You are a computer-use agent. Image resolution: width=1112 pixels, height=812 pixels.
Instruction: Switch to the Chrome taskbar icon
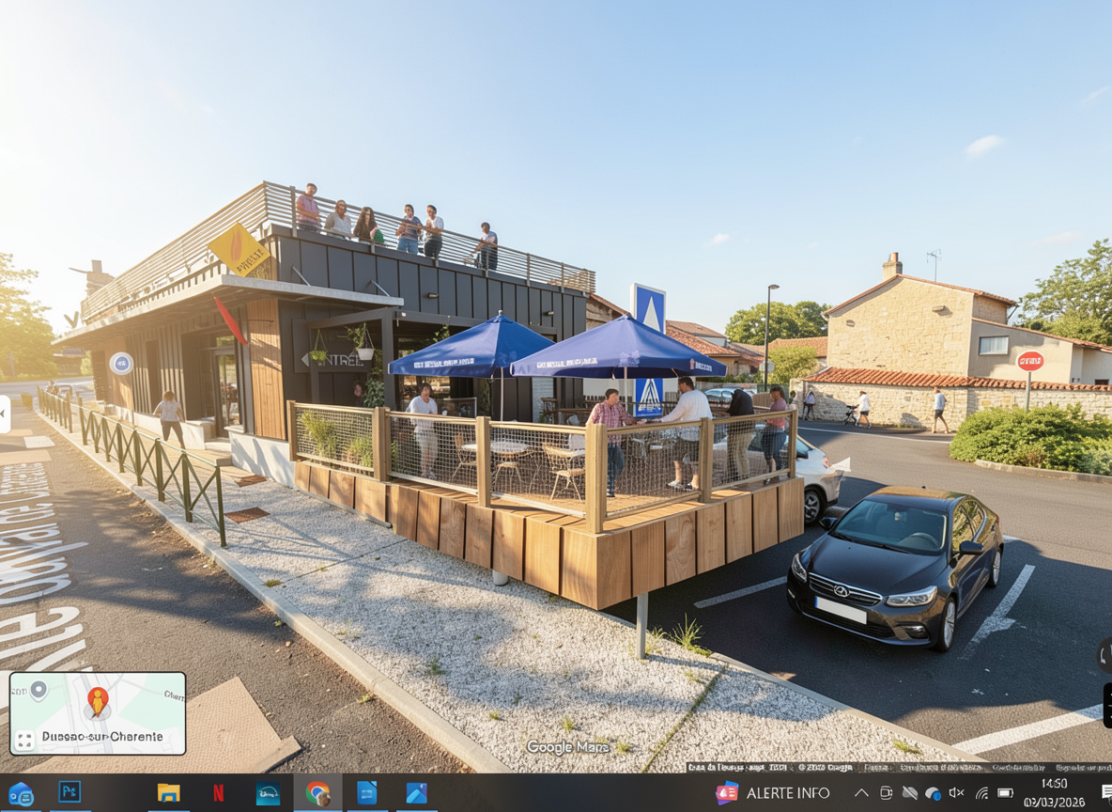click(317, 792)
